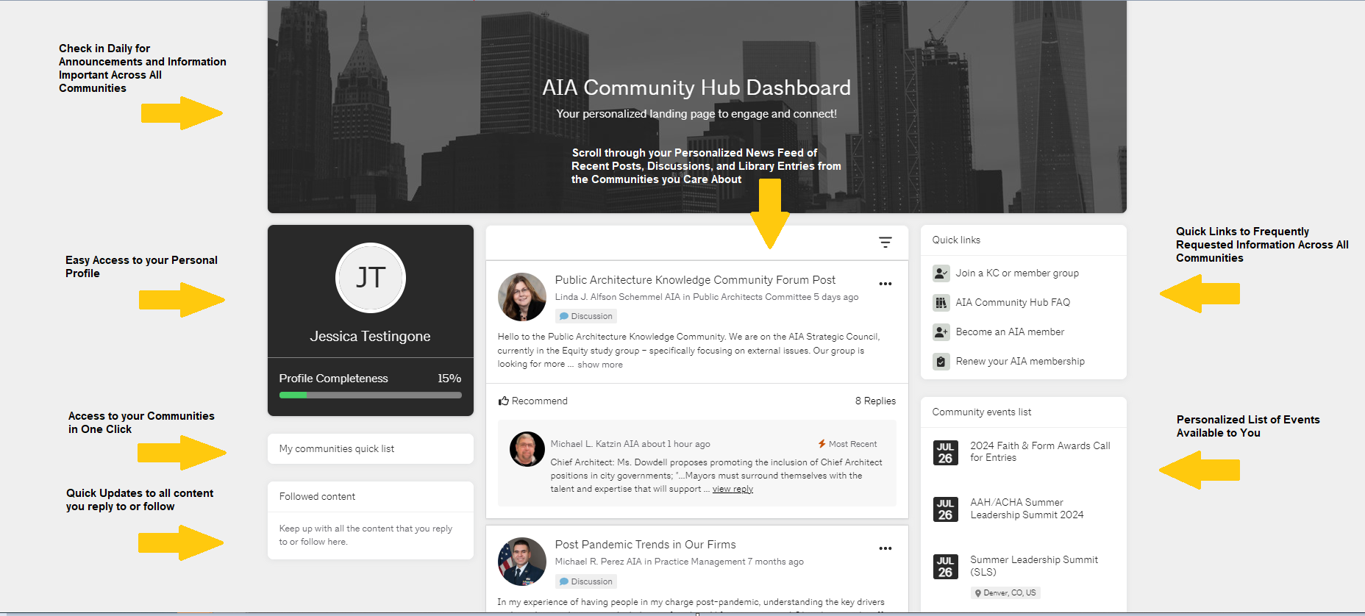Open Michael R. Perez's profile photo
Viewport: 1365px width, 616px height.
click(x=522, y=562)
